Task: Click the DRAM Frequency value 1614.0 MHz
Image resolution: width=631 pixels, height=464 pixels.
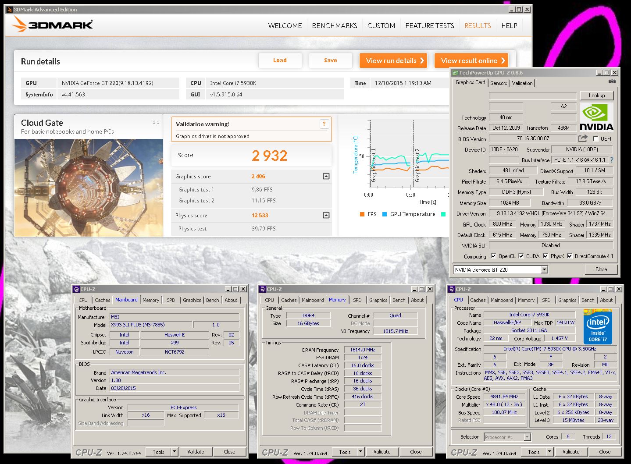Action: tap(363, 350)
